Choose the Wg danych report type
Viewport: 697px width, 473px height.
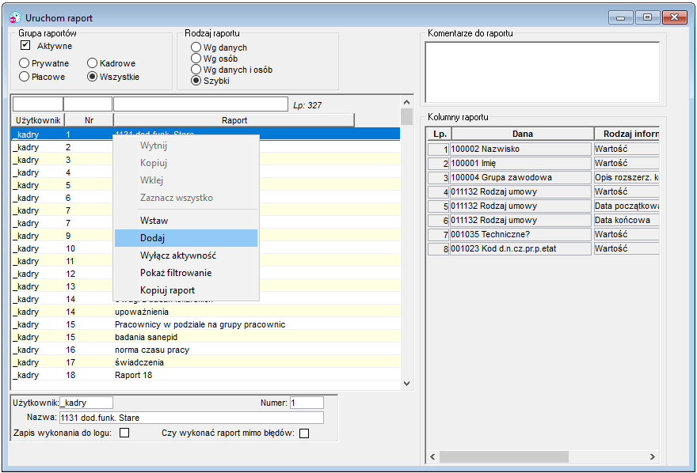(196, 47)
